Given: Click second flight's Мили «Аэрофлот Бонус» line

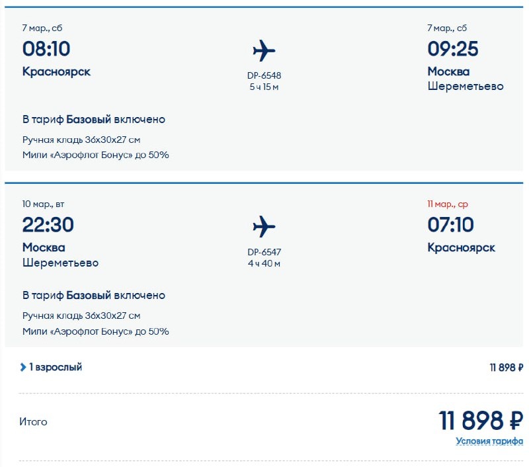Looking at the screenshot, I should (x=95, y=331).
